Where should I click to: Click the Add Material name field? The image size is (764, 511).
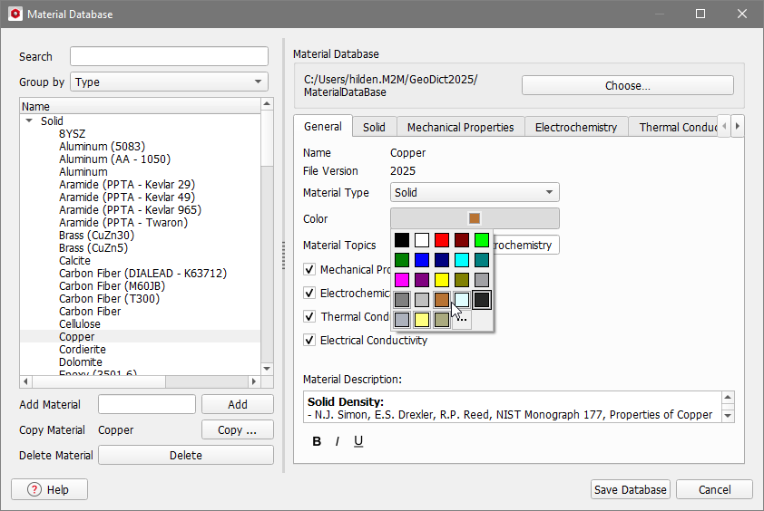147,404
